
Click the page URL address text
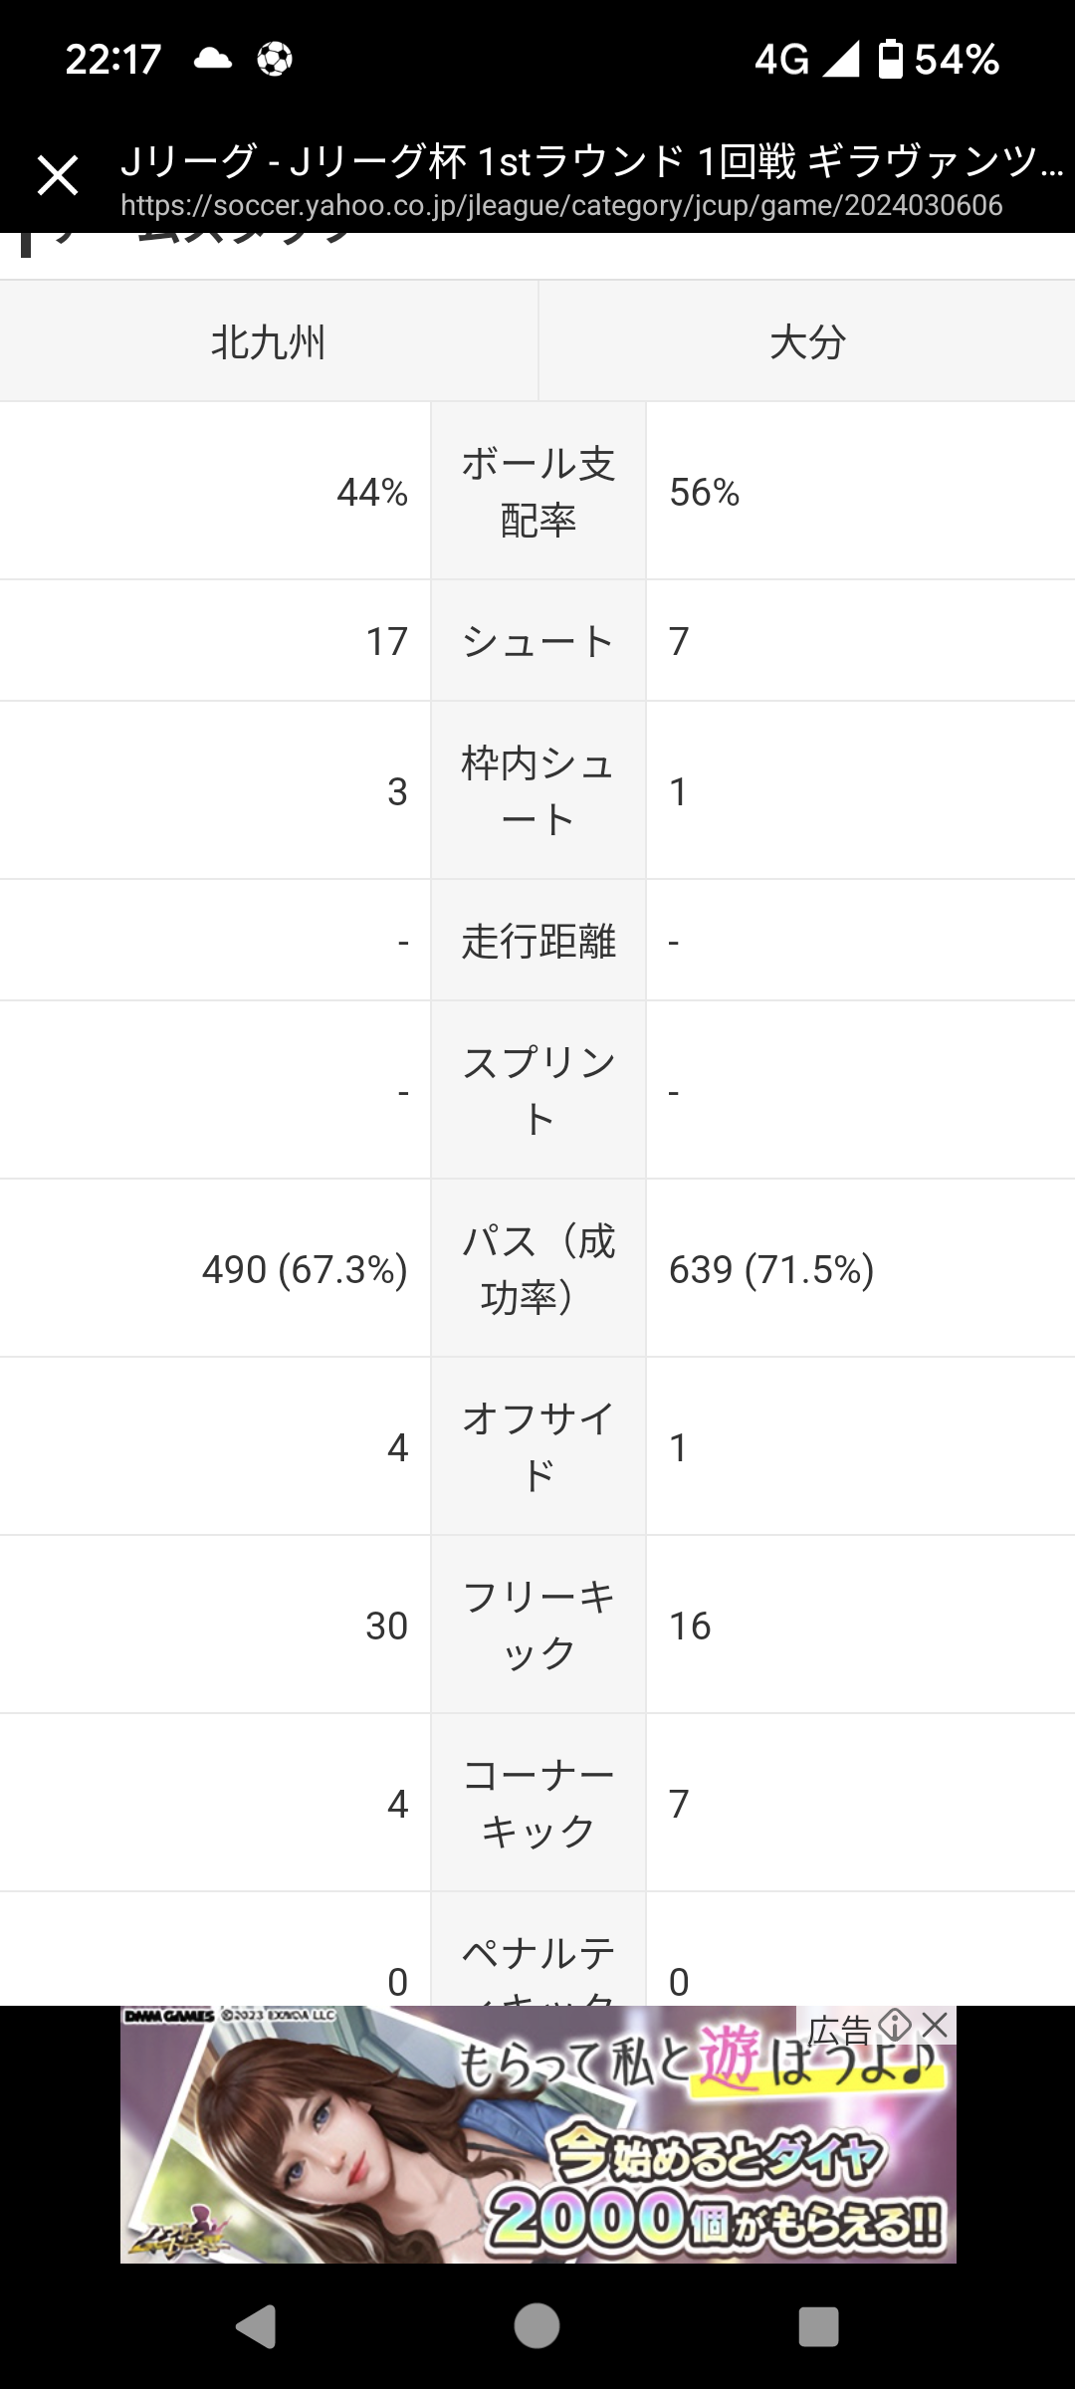click(561, 206)
